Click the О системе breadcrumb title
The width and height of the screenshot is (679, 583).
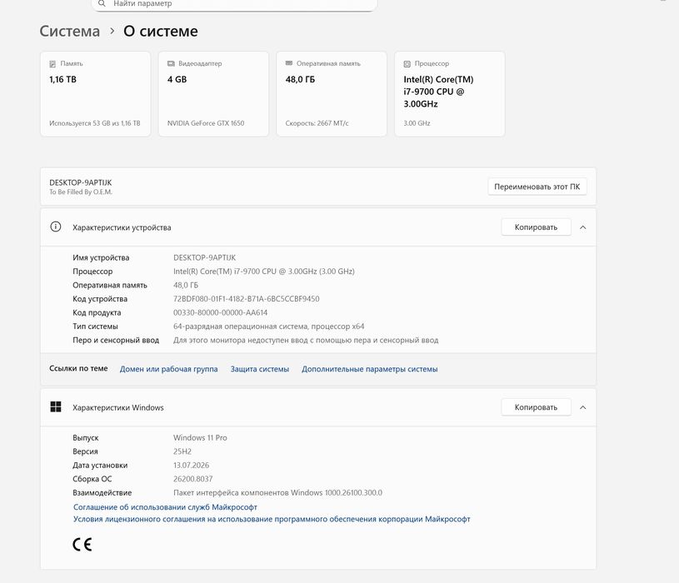161,31
